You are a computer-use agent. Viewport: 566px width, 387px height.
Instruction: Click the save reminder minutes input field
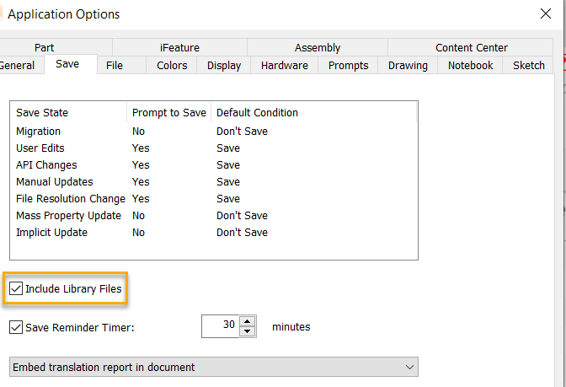point(220,326)
